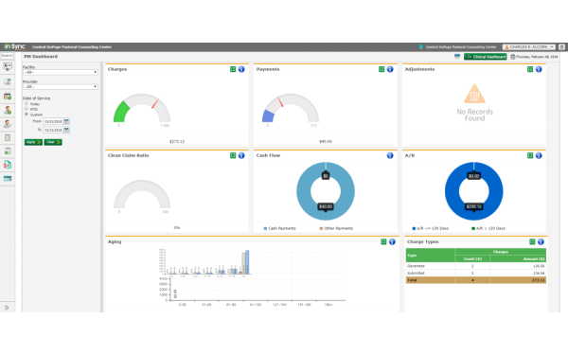This screenshot has height=355, width=568.
Task: Click the clock icon beside the date
Action: click(512, 57)
